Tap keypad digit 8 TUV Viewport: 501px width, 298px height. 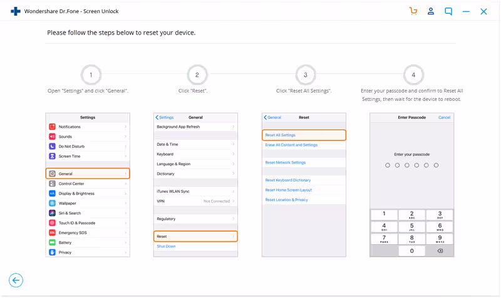pyautogui.click(x=412, y=239)
